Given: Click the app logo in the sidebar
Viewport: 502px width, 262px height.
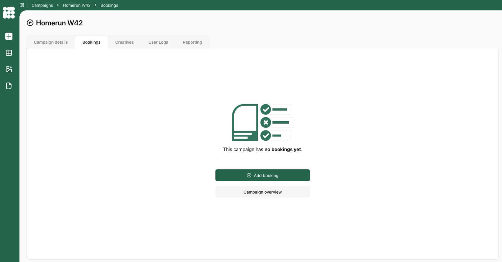Looking at the screenshot, I should pyautogui.click(x=9, y=13).
